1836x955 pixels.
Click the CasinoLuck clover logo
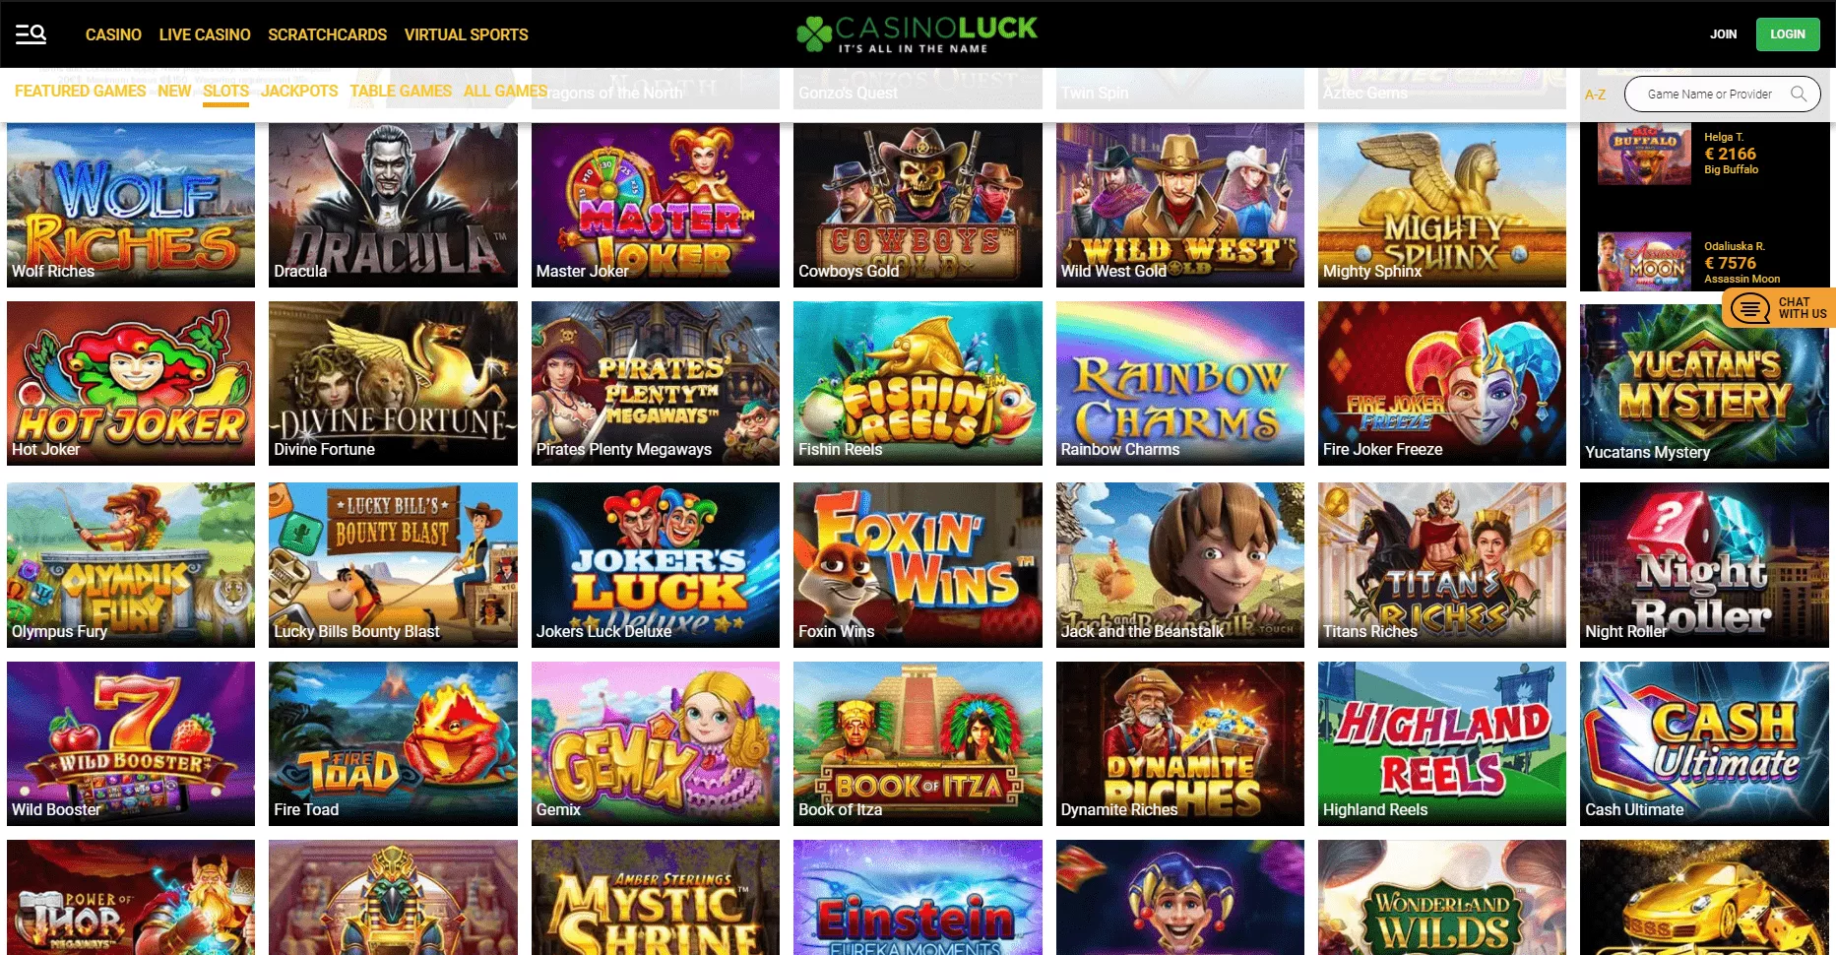pos(814,33)
